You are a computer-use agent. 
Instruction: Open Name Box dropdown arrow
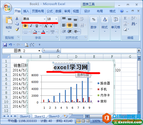point(39,51)
